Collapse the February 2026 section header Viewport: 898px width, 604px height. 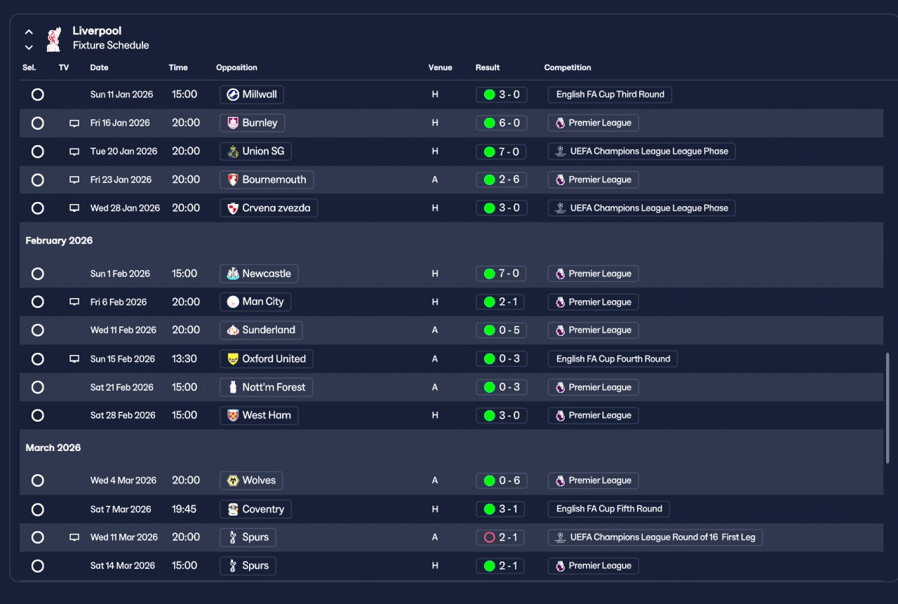tap(59, 241)
